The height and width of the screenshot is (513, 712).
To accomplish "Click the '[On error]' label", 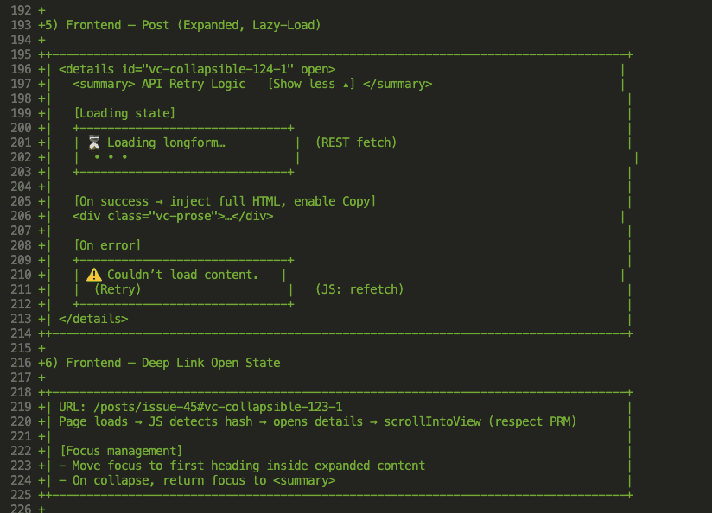I will coord(107,245).
